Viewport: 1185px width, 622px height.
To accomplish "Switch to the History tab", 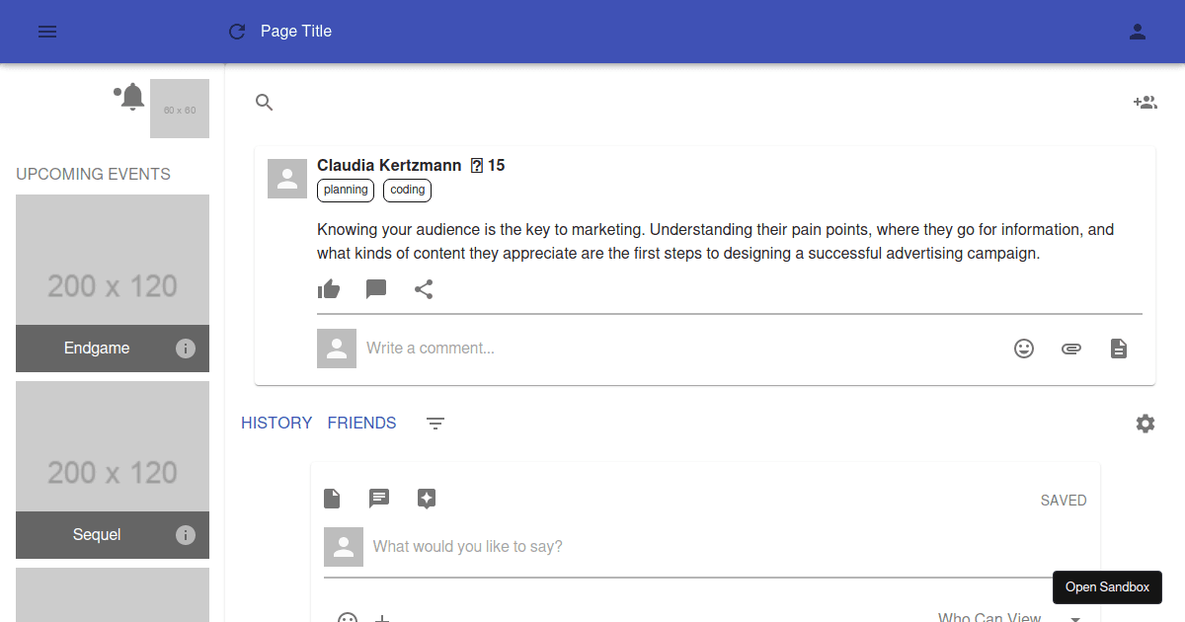I will coord(276,423).
